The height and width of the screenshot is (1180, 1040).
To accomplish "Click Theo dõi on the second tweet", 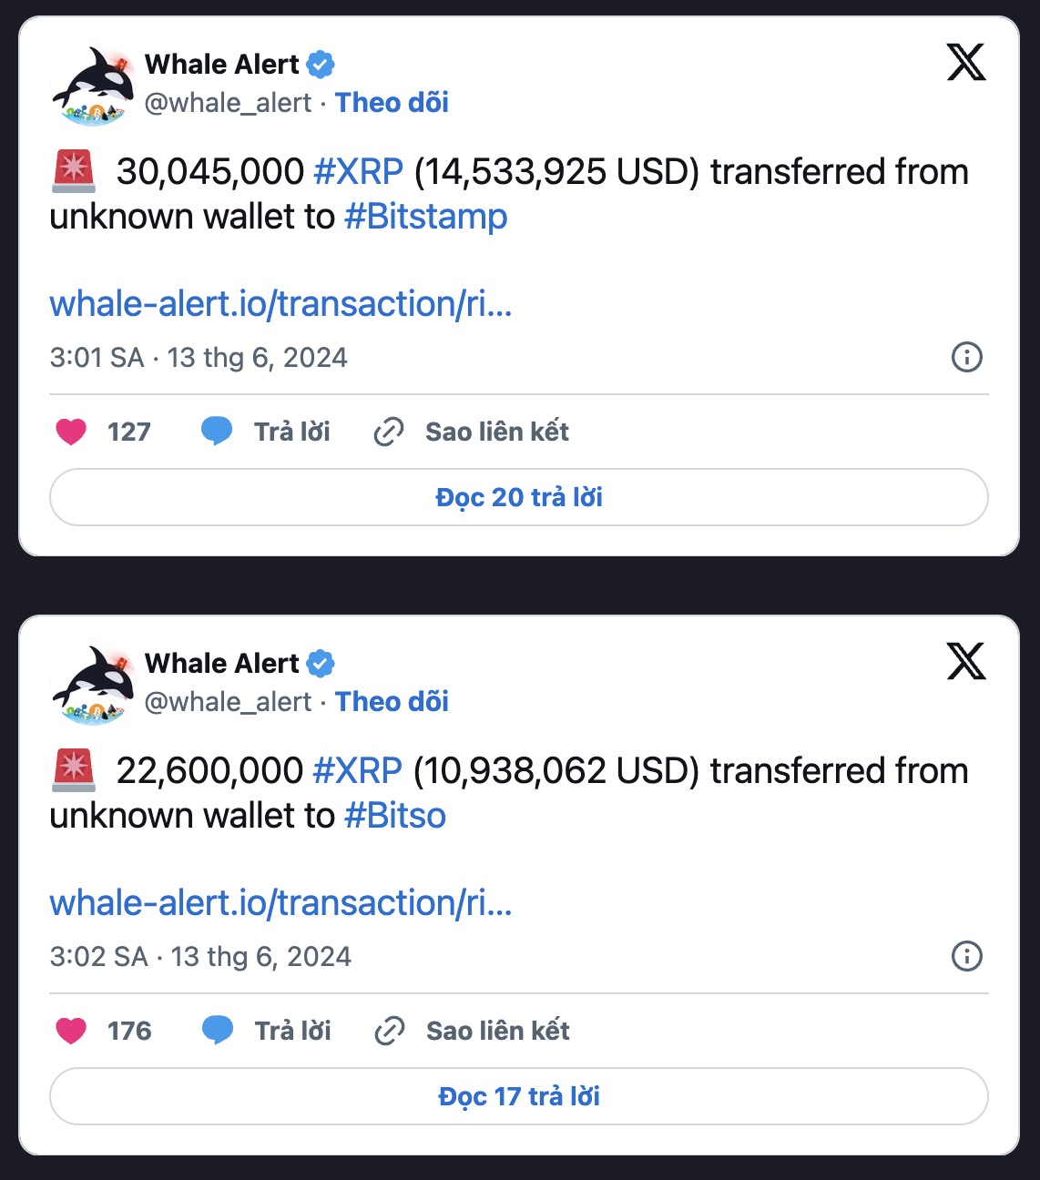I will click(392, 702).
